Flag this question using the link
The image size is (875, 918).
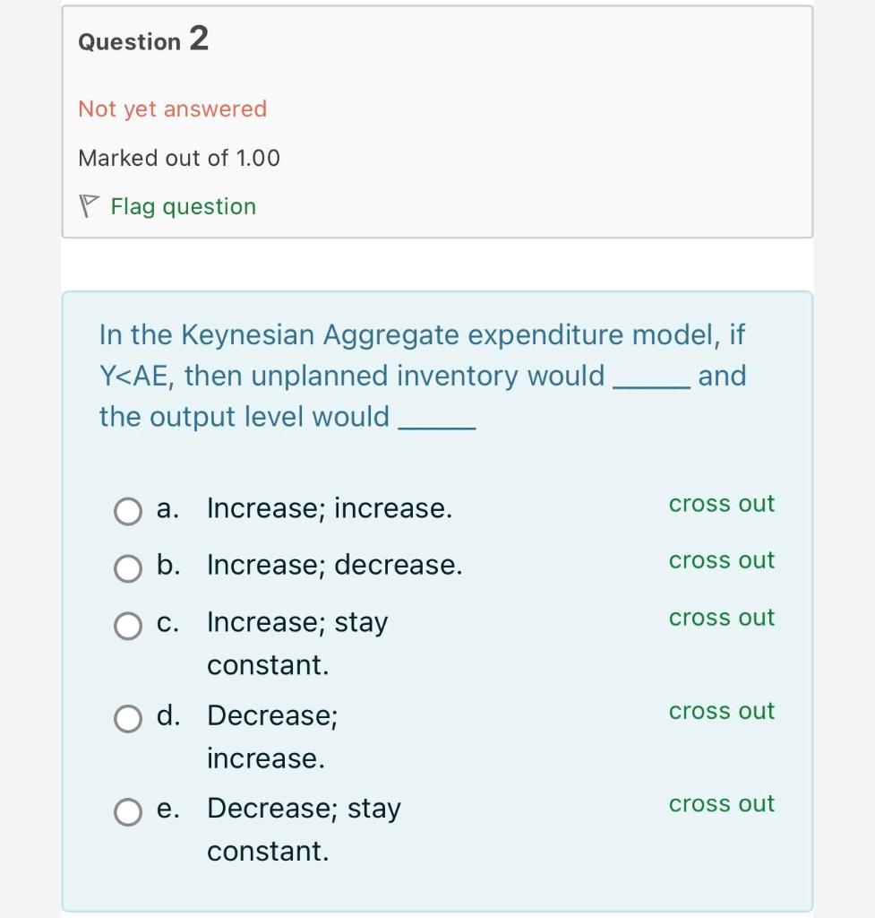coord(184,207)
